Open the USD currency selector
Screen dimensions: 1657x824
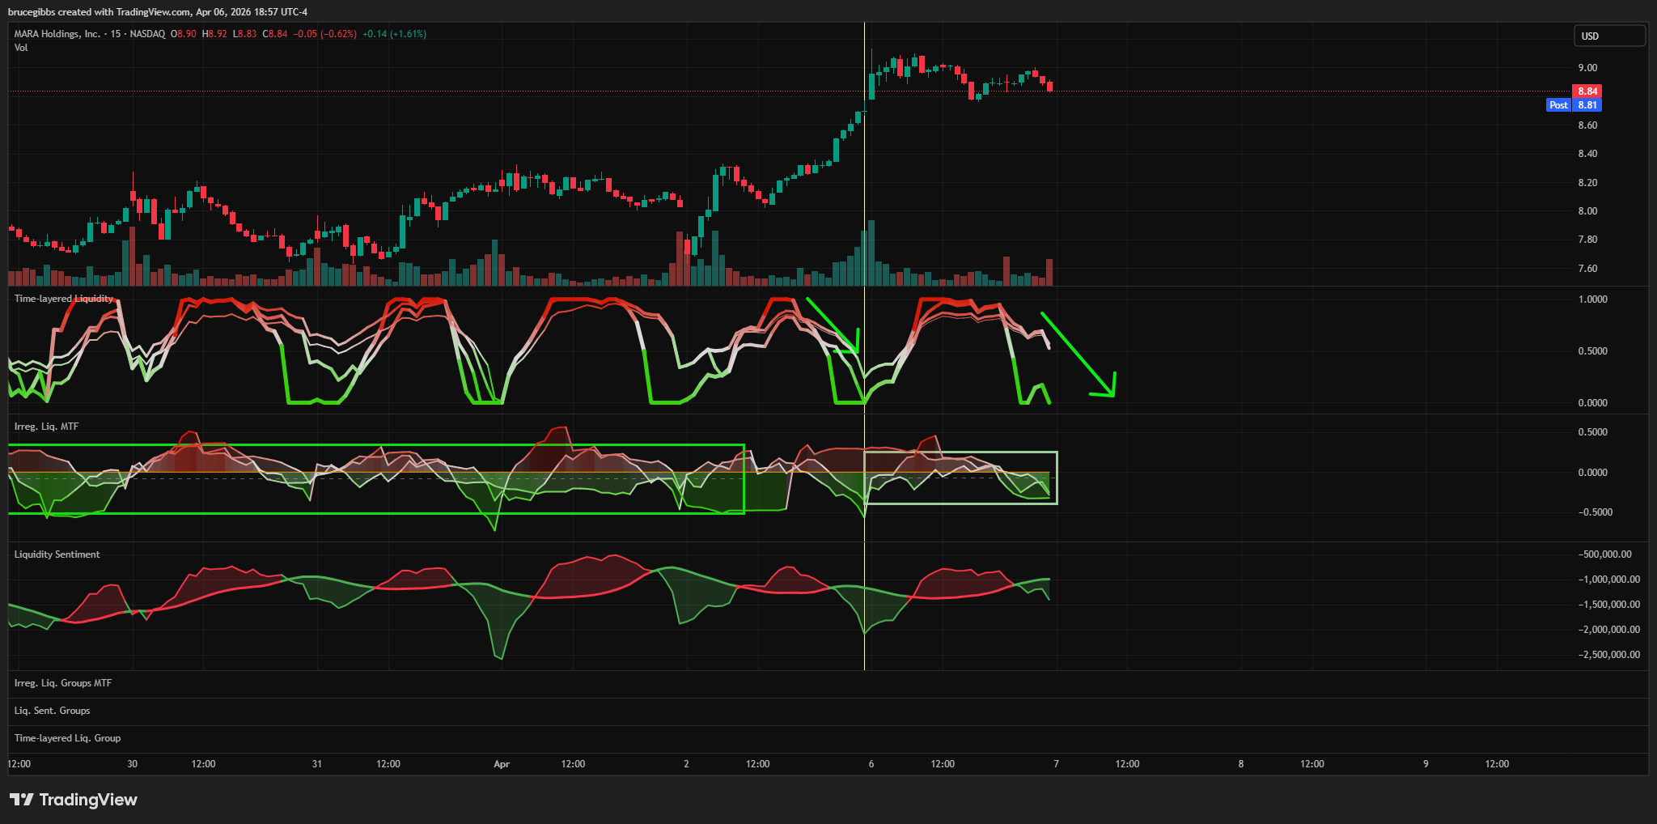(1608, 36)
